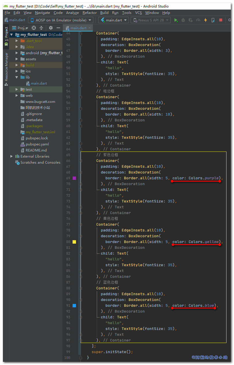
Task: Expand the android folder in project tree
Action: click(x=17, y=53)
